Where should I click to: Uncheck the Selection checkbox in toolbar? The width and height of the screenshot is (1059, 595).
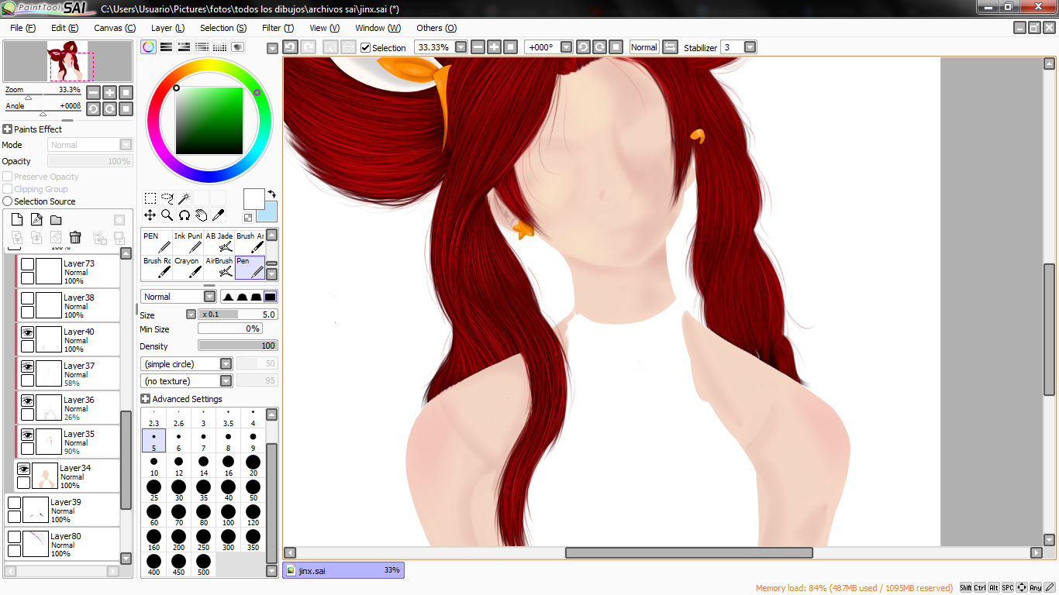pyautogui.click(x=366, y=48)
